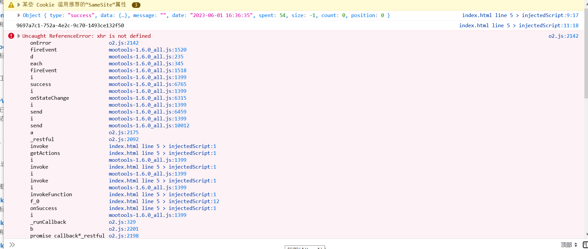Open o2.js:2092 source link
This screenshot has width=588, height=249.
[124, 139]
